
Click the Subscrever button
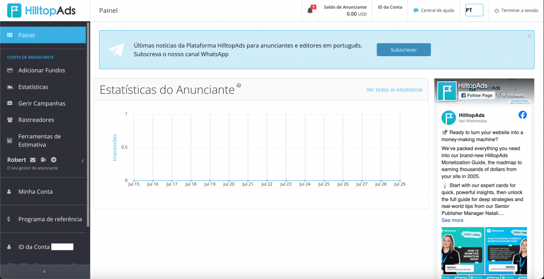tap(404, 49)
